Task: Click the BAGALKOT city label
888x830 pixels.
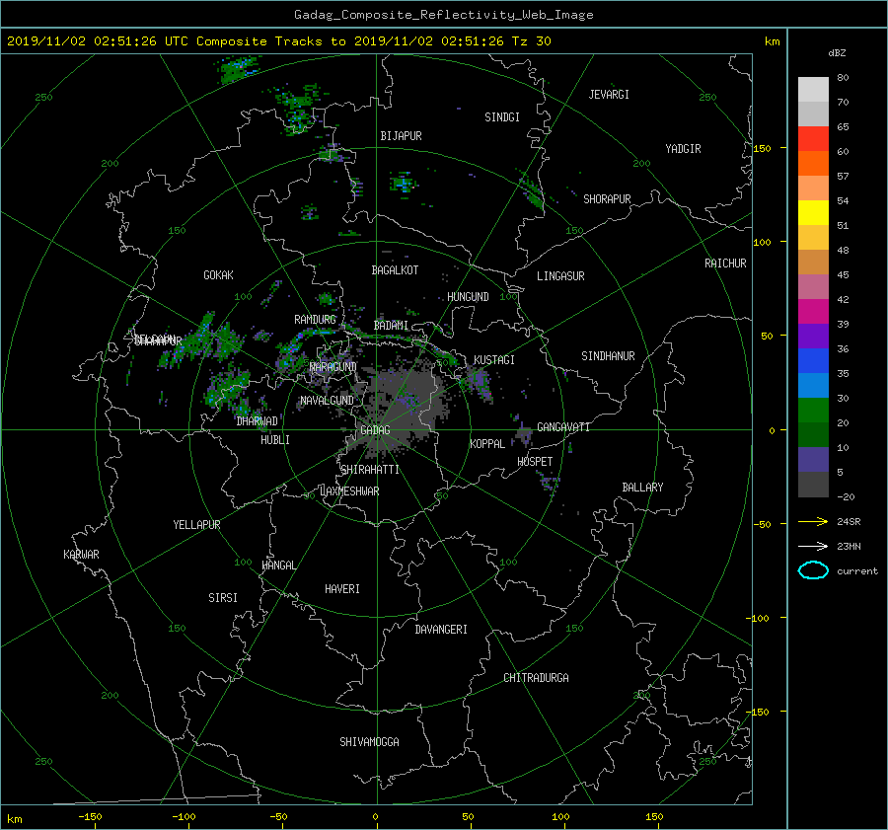Action: click(x=395, y=270)
